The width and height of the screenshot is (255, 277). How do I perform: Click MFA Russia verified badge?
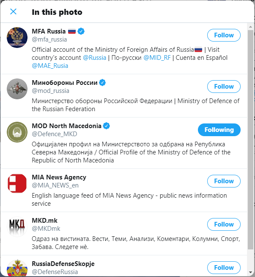coord(81,31)
